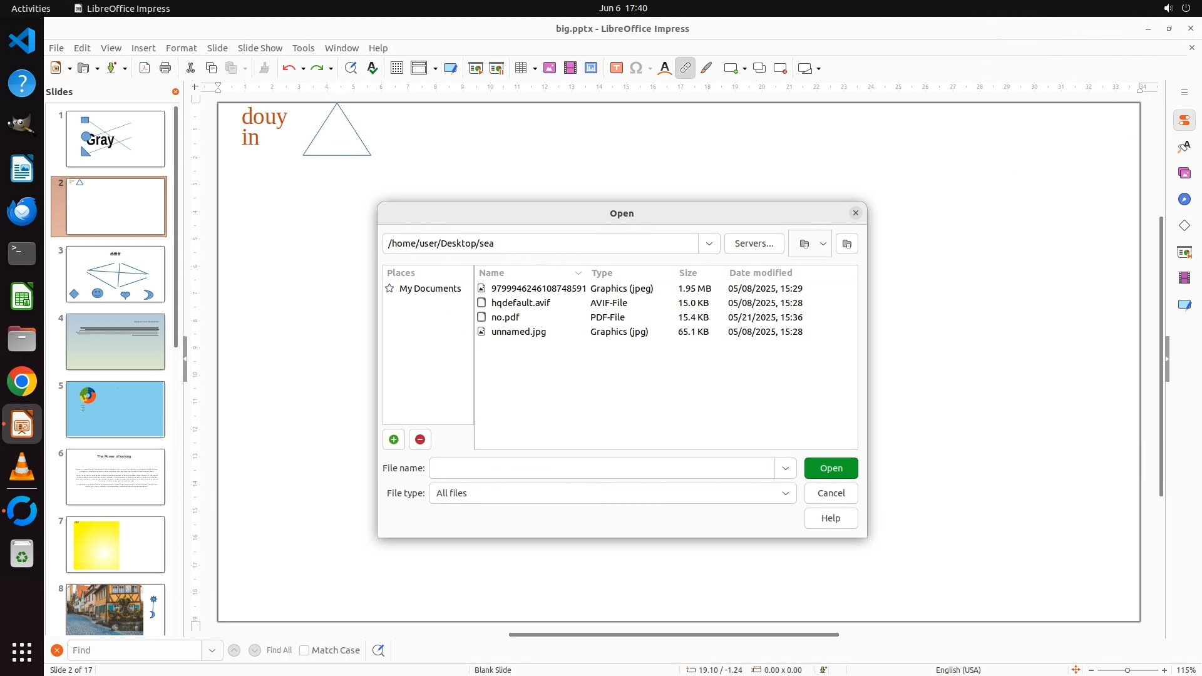
Task: Expand the File type dropdown
Action: [x=785, y=493]
